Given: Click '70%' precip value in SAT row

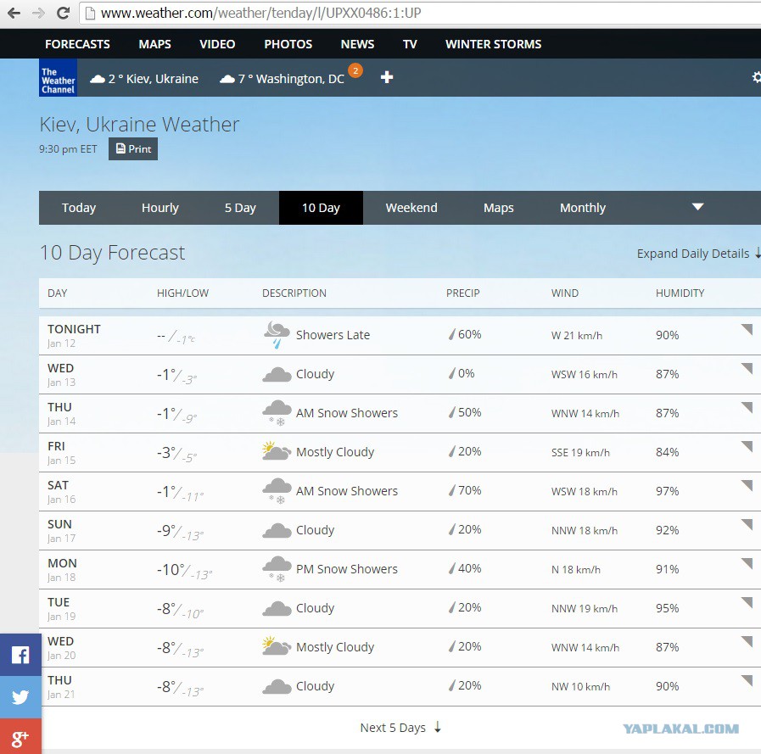Looking at the screenshot, I should (x=469, y=490).
